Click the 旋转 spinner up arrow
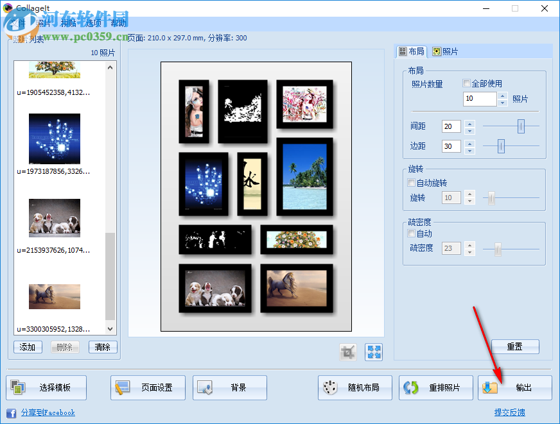 (x=469, y=194)
